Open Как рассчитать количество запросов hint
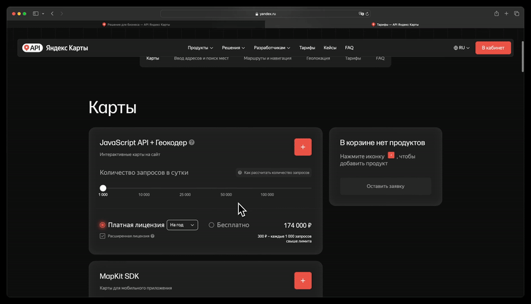The width and height of the screenshot is (531, 304). coord(273,173)
